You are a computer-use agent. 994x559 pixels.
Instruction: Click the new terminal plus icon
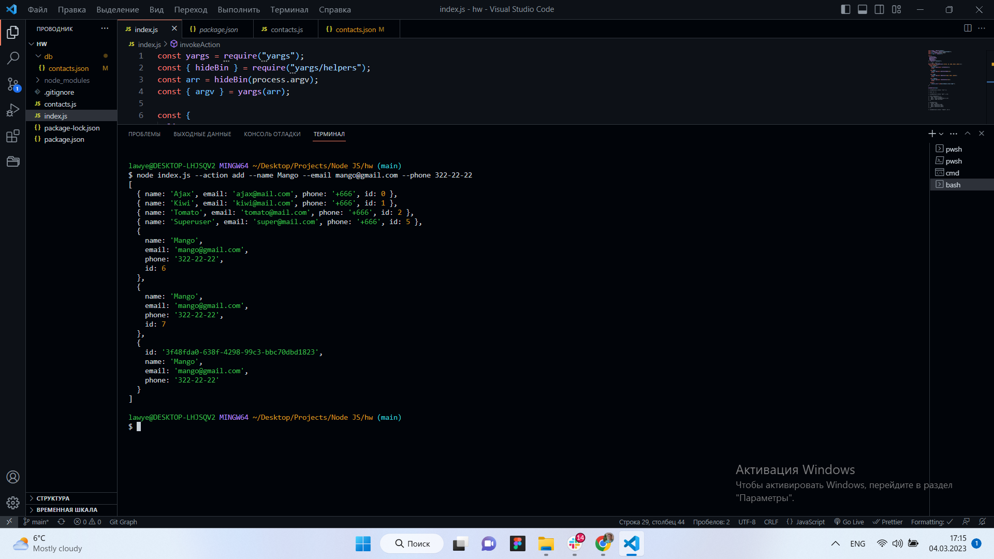point(932,134)
